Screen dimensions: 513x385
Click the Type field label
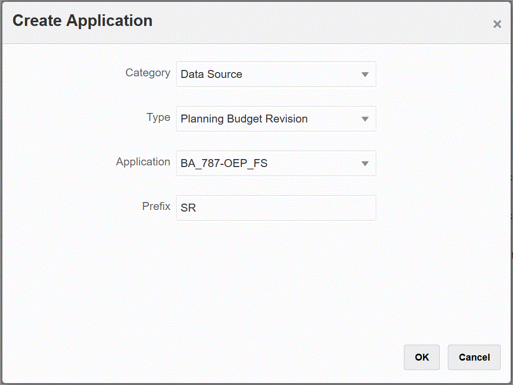pos(158,118)
